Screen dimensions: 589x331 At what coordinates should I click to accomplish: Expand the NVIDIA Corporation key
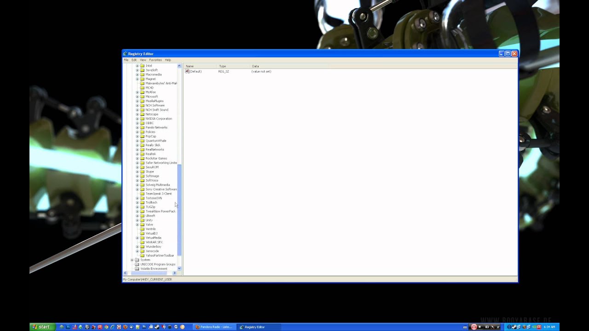pos(137,119)
